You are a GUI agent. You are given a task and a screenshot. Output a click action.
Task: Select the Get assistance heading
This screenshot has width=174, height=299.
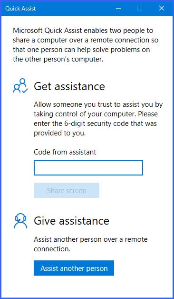tap(69, 86)
